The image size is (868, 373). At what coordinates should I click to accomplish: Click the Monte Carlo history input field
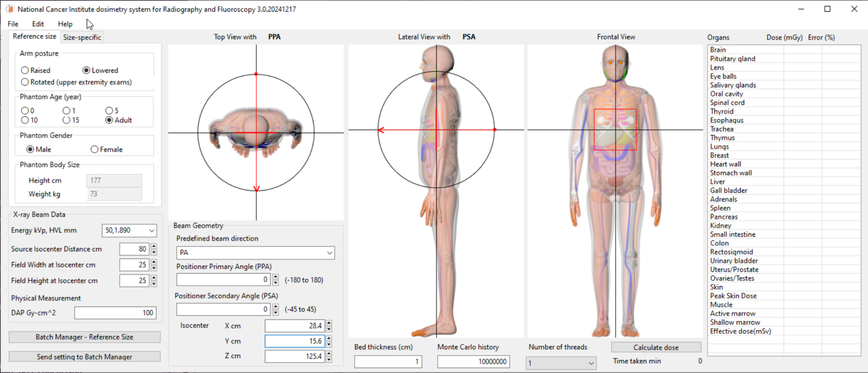tap(474, 362)
